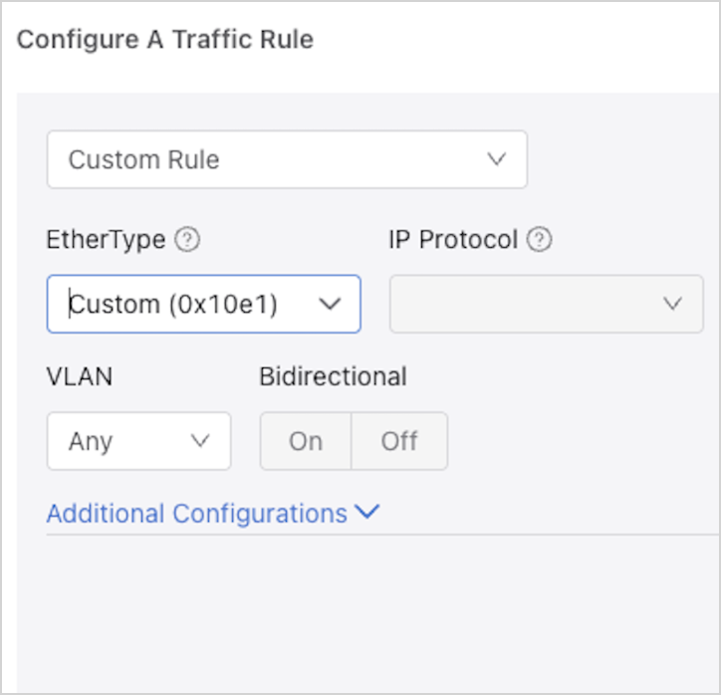
Task: Click the chevron arrow in Custom Rule box
Action: point(497,159)
